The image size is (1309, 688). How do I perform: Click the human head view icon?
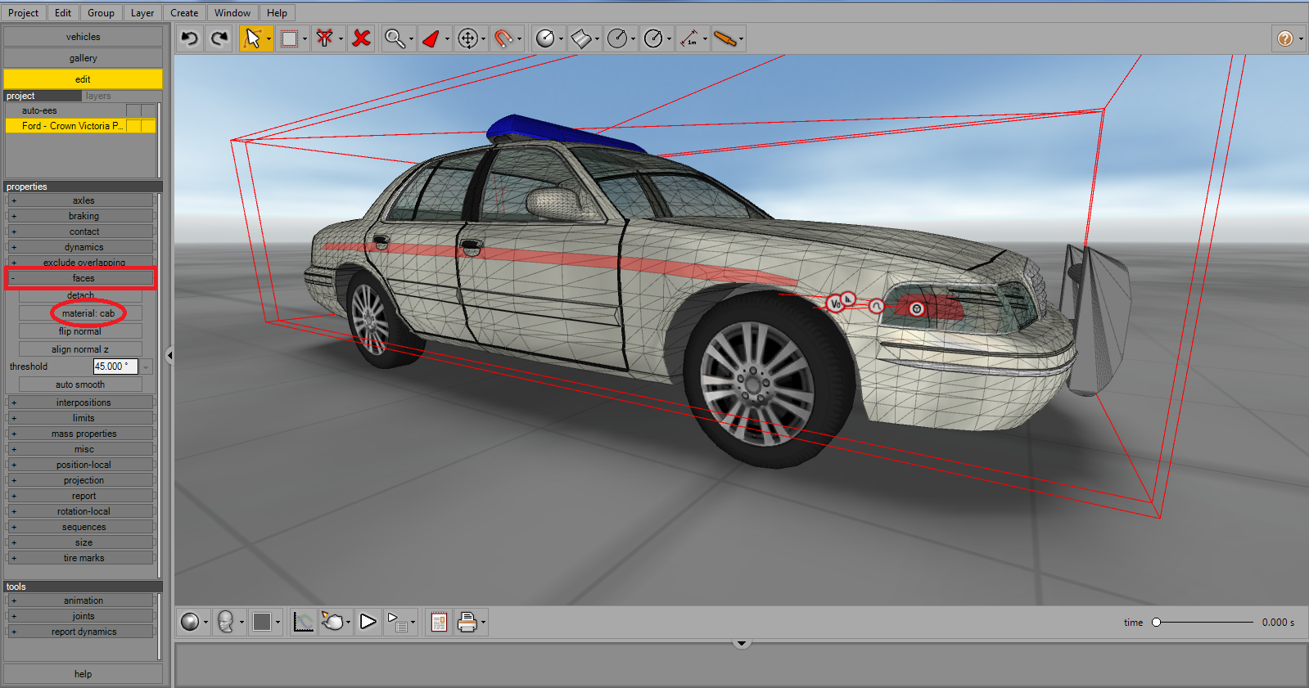[x=226, y=623]
